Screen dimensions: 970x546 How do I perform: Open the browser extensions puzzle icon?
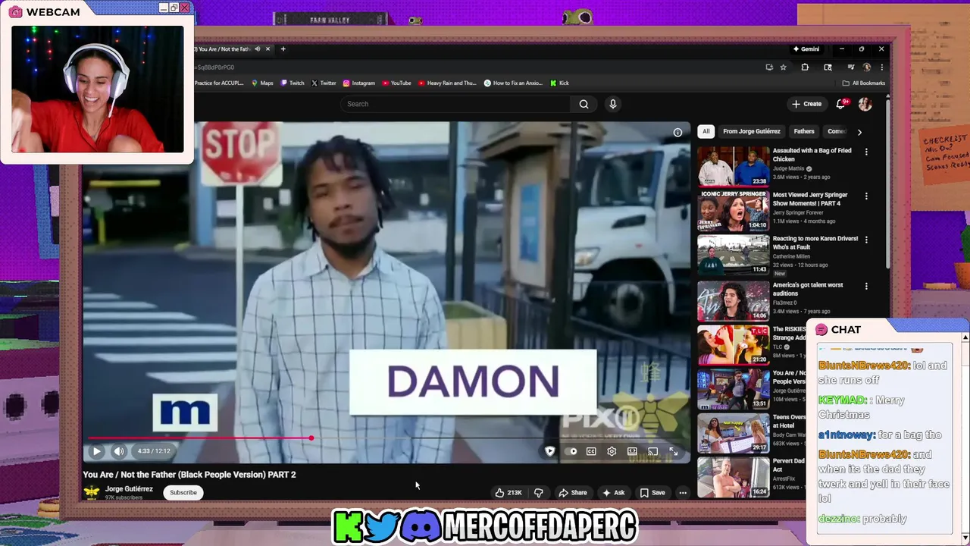pos(805,67)
